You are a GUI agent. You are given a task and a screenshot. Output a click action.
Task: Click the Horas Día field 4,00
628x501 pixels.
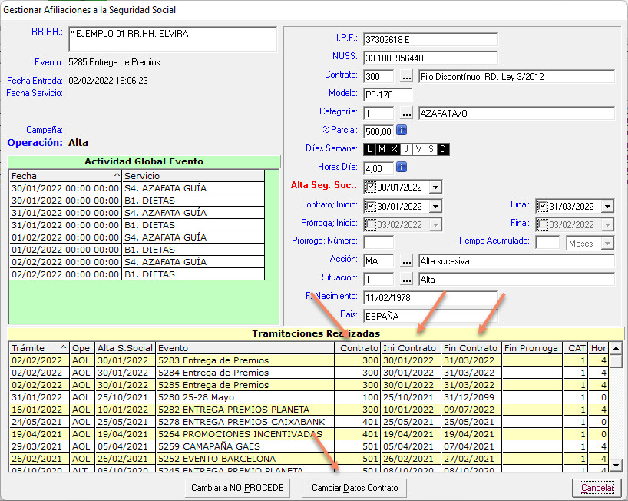[378, 168]
